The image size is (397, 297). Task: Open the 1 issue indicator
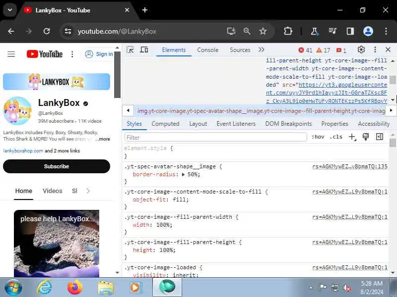pyautogui.click(x=341, y=50)
